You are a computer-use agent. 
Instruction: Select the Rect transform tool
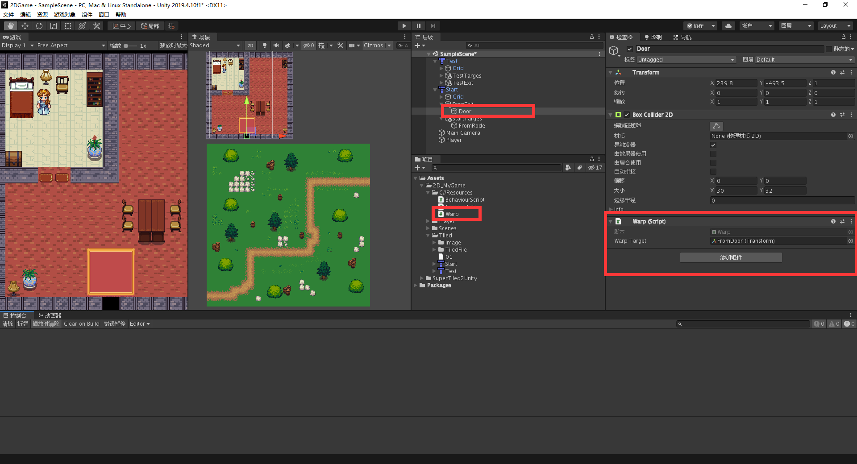(67, 25)
